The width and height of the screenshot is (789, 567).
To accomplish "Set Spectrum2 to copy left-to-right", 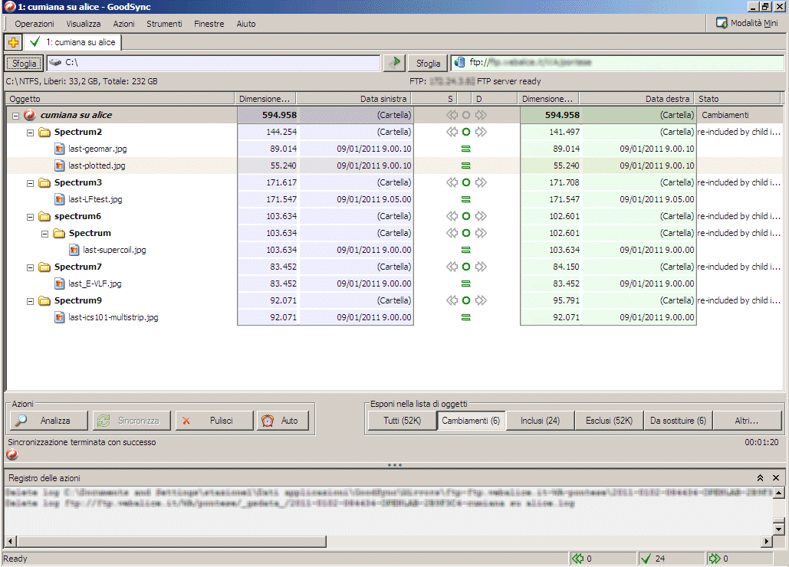I will [481, 133].
